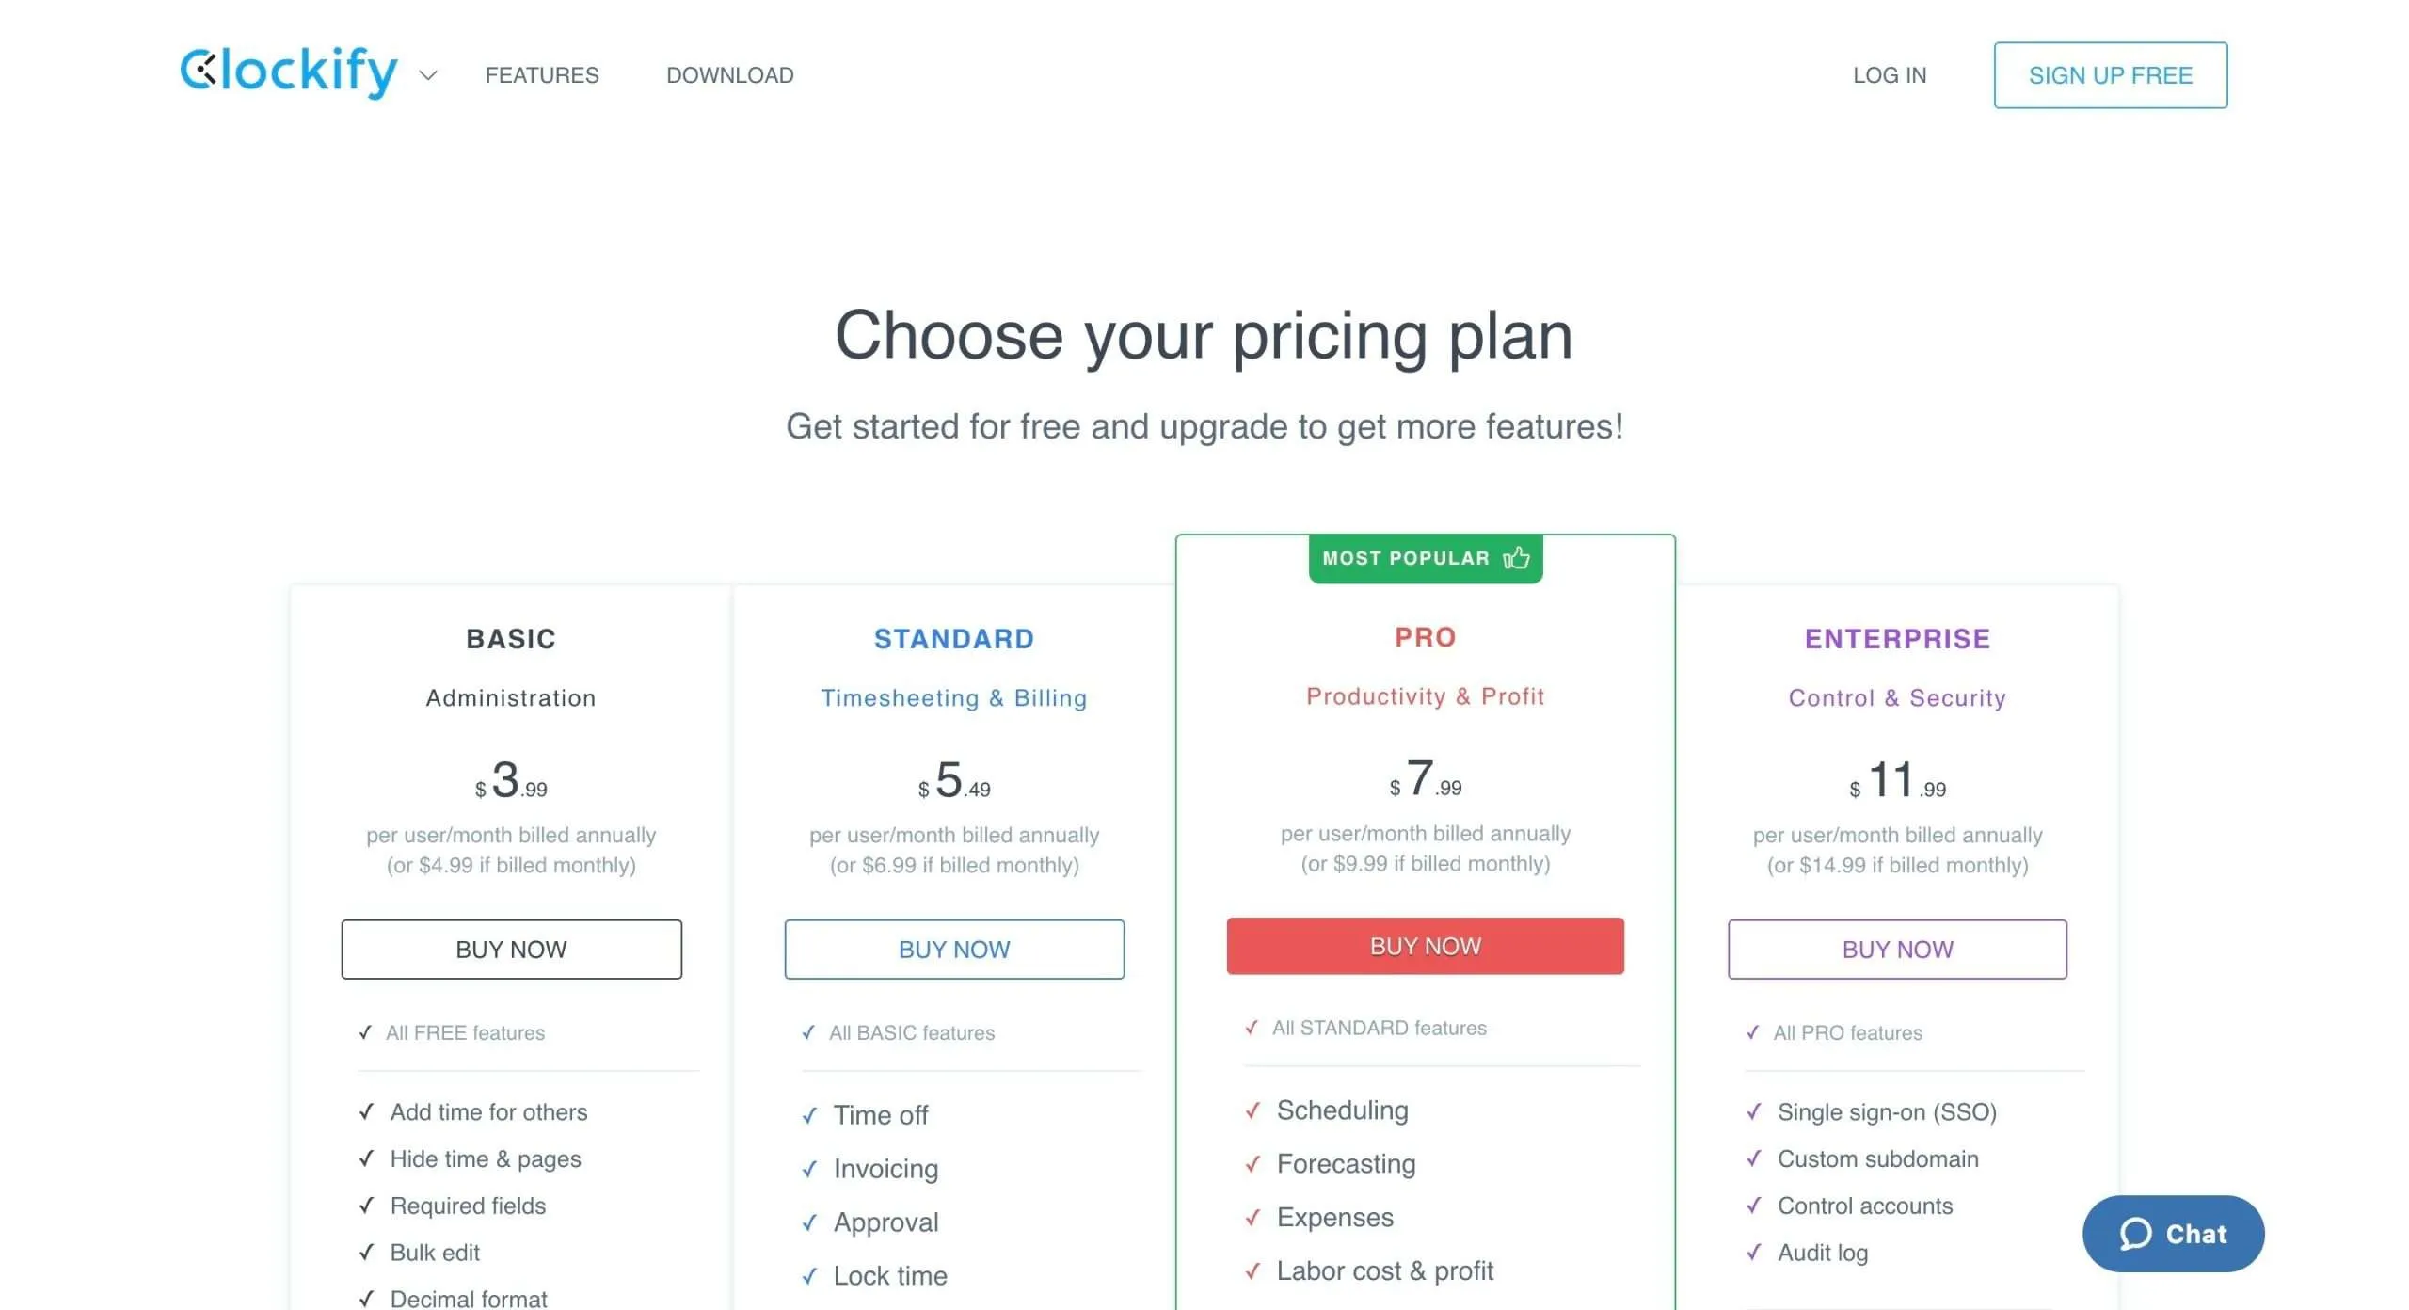Click the ENTERPRISE plan heading

tap(1897, 639)
